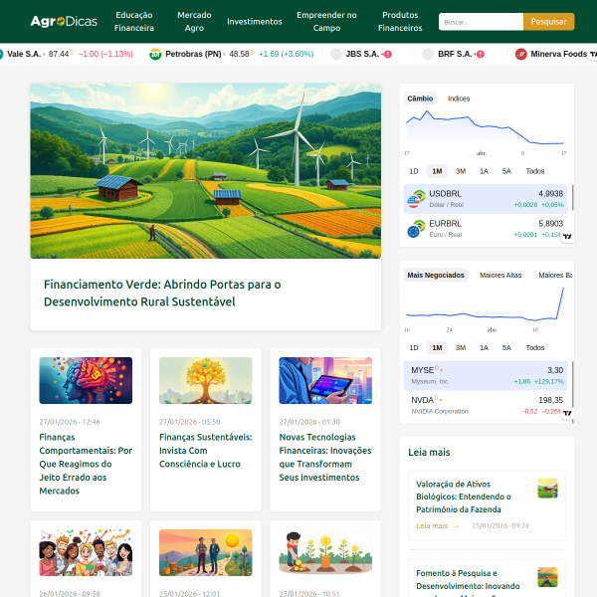This screenshot has height=597, width=597.
Task: Switch to the Índices tab
Action: (459, 99)
